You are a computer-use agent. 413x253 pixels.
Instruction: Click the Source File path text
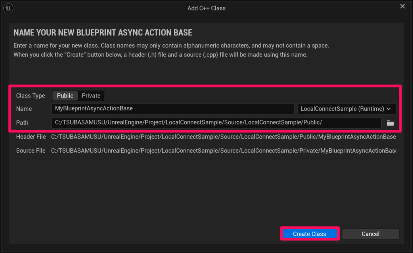click(x=223, y=151)
